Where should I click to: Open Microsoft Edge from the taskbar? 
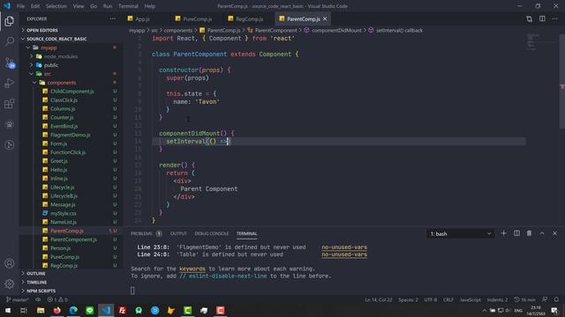pos(73,311)
